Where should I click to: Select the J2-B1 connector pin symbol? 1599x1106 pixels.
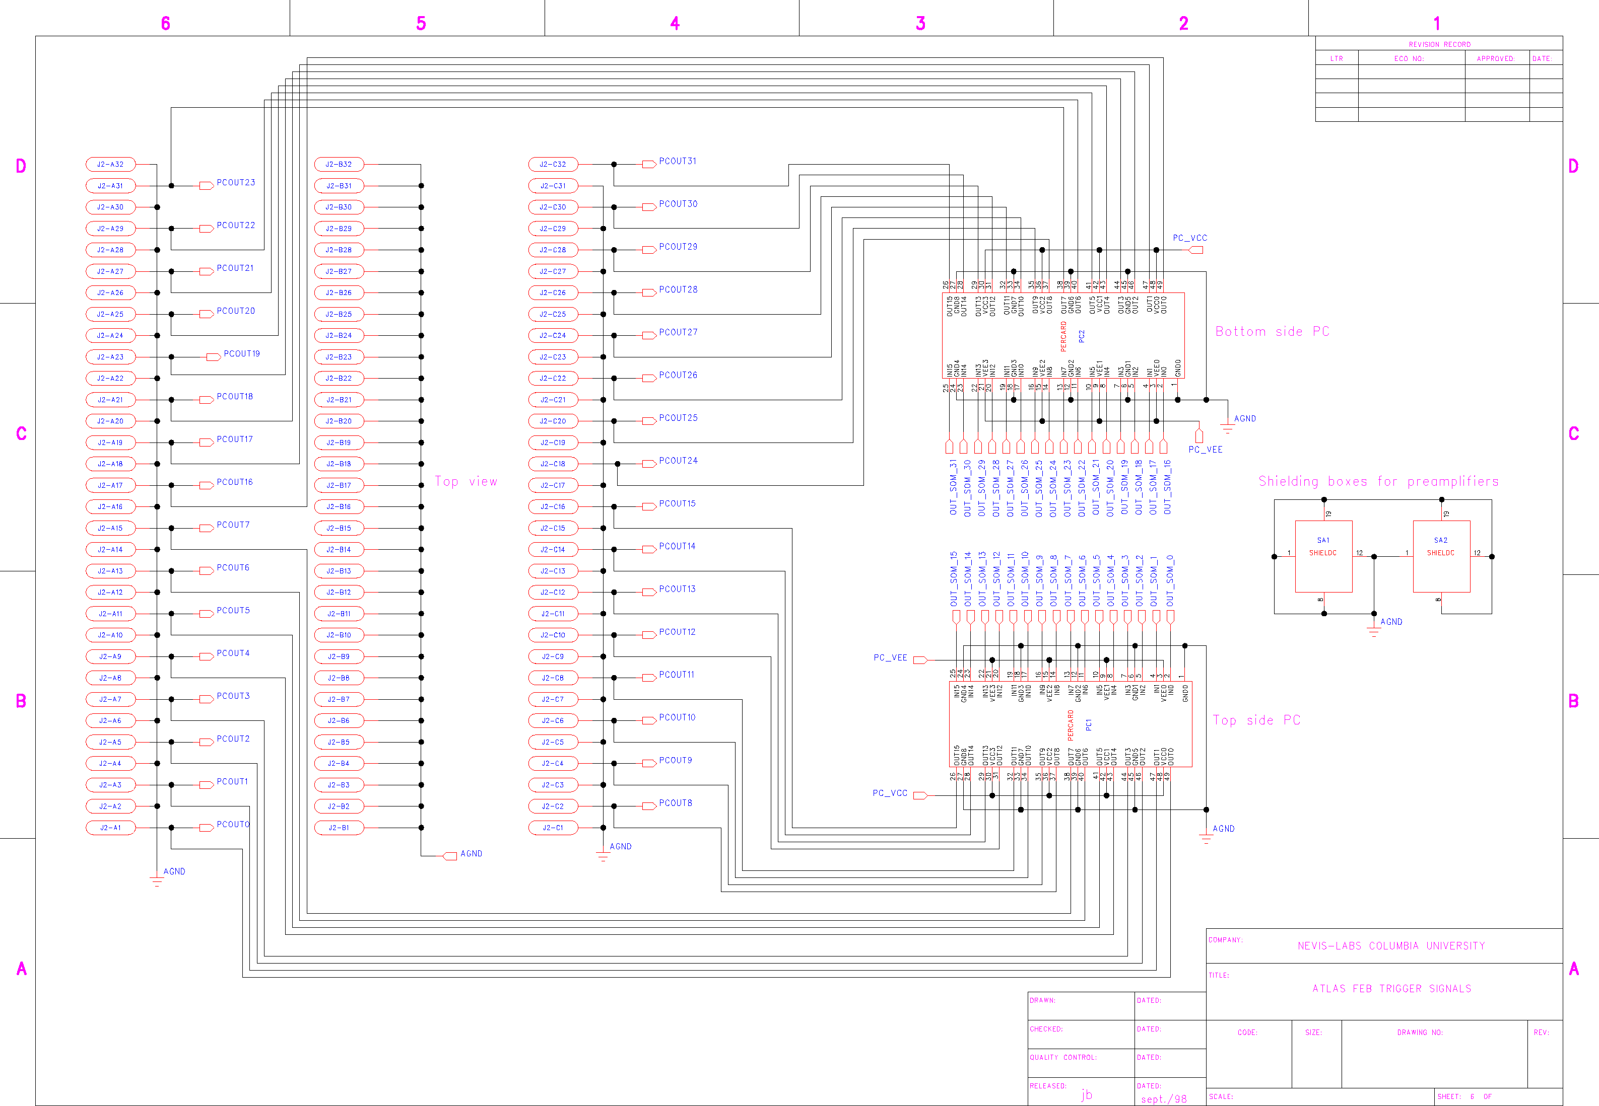(x=339, y=828)
